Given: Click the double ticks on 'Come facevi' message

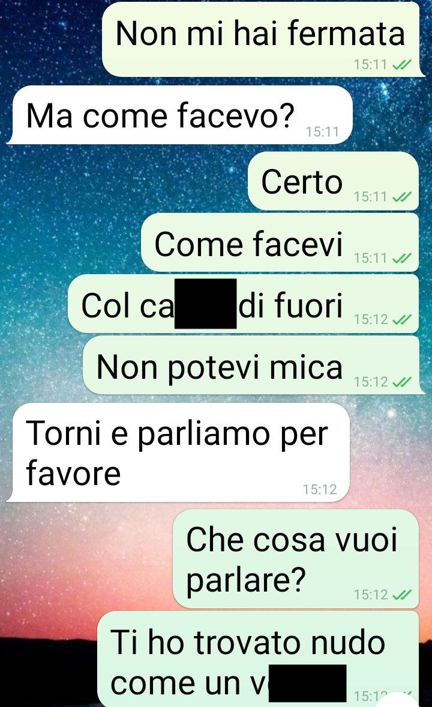Looking at the screenshot, I should coord(401,259).
